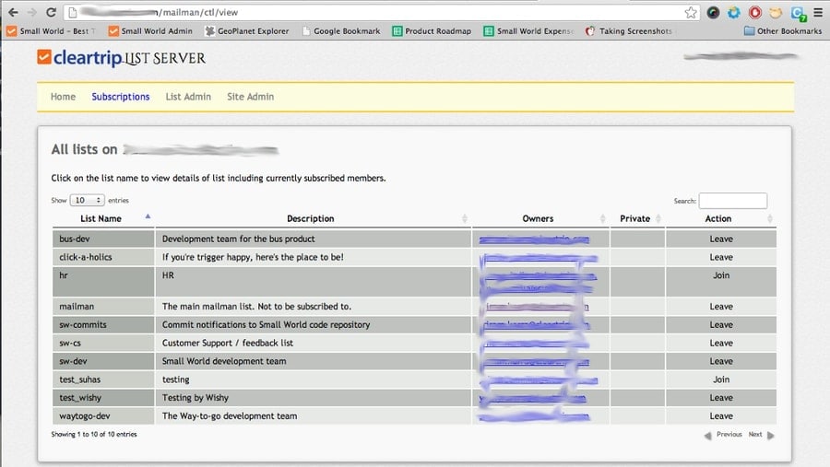
Task: Leave the click-a-holics list
Action: tap(721, 257)
